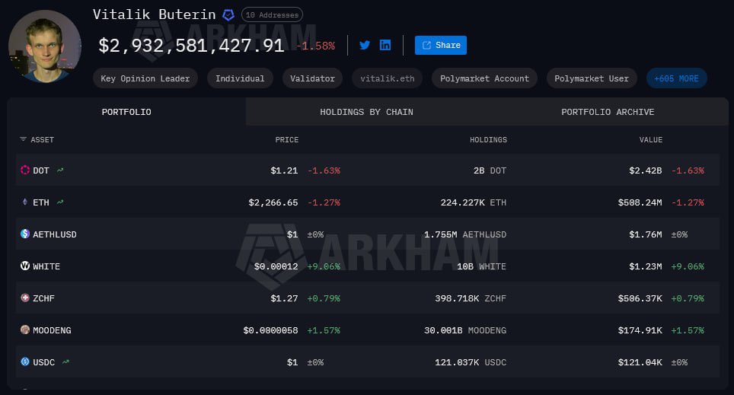734x395 pixels.
Task: Switch to the Portfolio tab
Action: (126, 112)
